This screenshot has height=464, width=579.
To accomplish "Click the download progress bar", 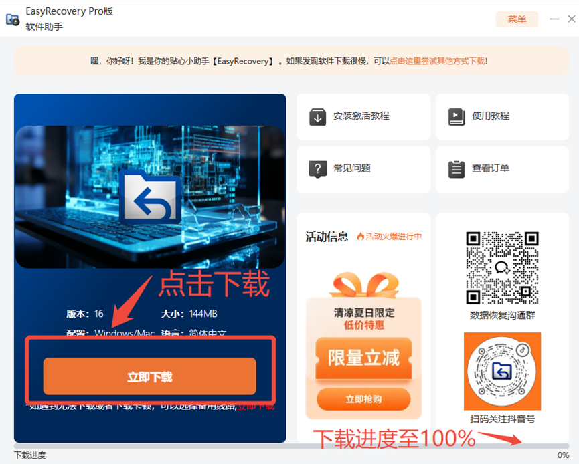I will [292, 445].
